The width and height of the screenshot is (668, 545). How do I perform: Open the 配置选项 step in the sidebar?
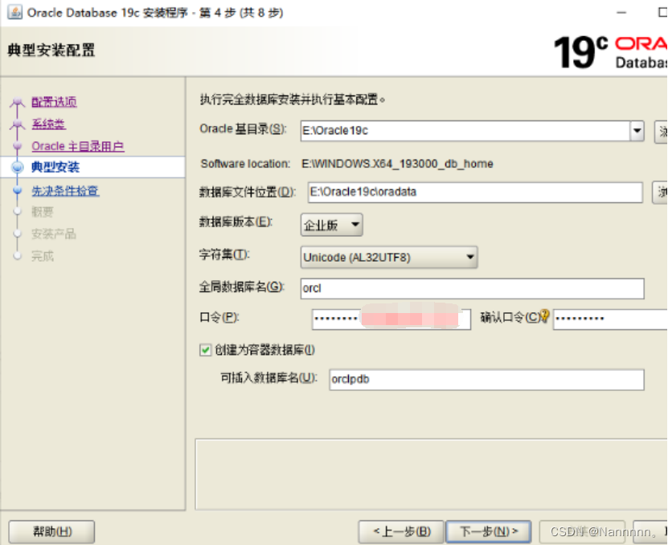[x=54, y=102]
